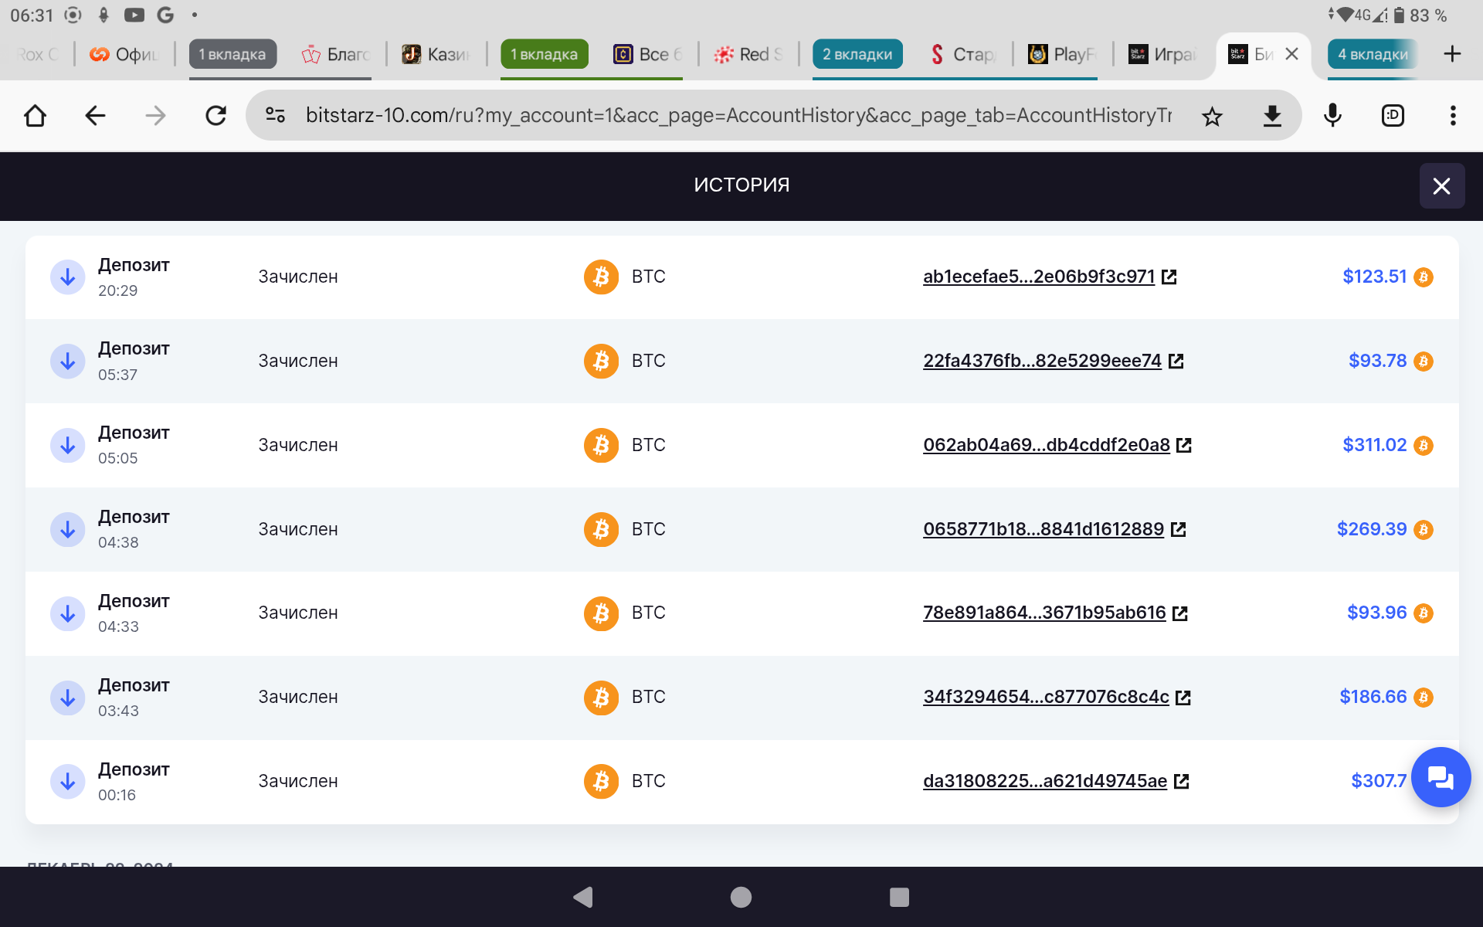Switch to the Red S browser tab
Viewport: 1483px width, 927px height.
tap(748, 54)
